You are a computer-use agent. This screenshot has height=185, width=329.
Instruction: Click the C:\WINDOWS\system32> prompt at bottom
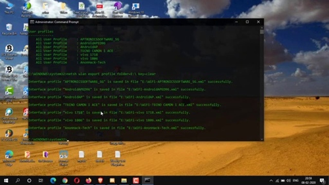[48, 139]
